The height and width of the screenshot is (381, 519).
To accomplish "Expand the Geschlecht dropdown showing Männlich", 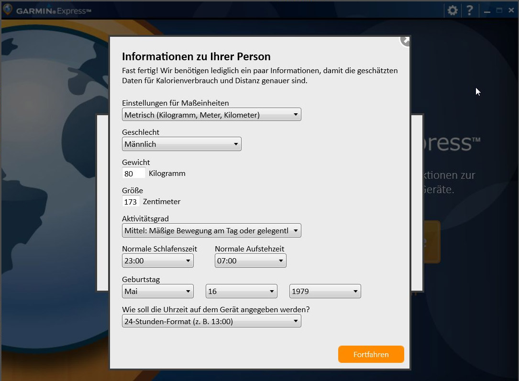I will [x=181, y=144].
